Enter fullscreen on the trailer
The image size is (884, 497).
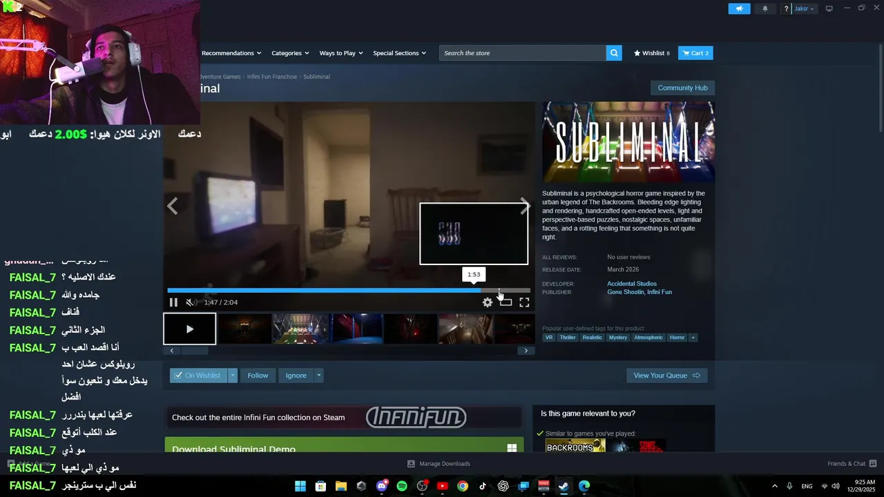pos(524,302)
